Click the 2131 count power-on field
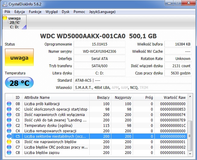This screenshot has height=160, width=197. click(x=178, y=66)
